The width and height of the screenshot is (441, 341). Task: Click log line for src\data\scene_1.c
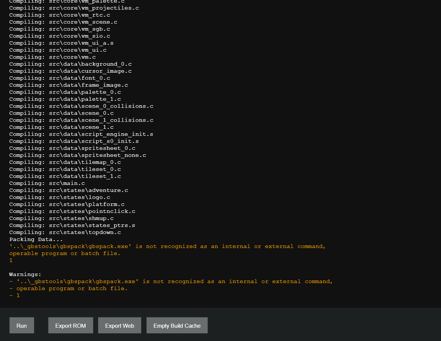click(61, 127)
